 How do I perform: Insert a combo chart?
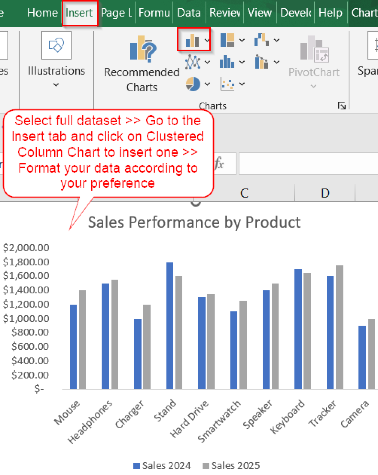pyautogui.click(x=261, y=63)
